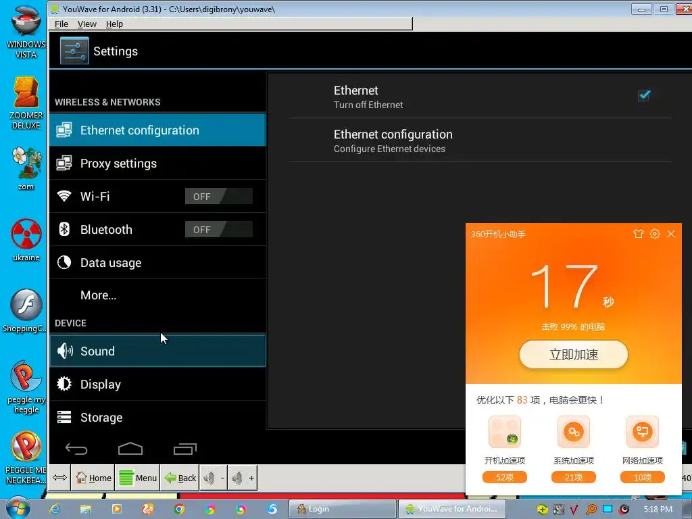Viewport: 692px width, 519px height.
Task: Click the YouWave Menu button
Action: click(x=138, y=478)
